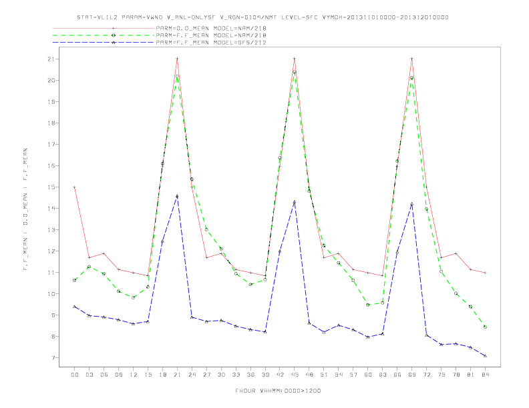This screenshot has width=529, height=408.
Task: Click y-axis tick label 16
Action: [x=51, y=165]
